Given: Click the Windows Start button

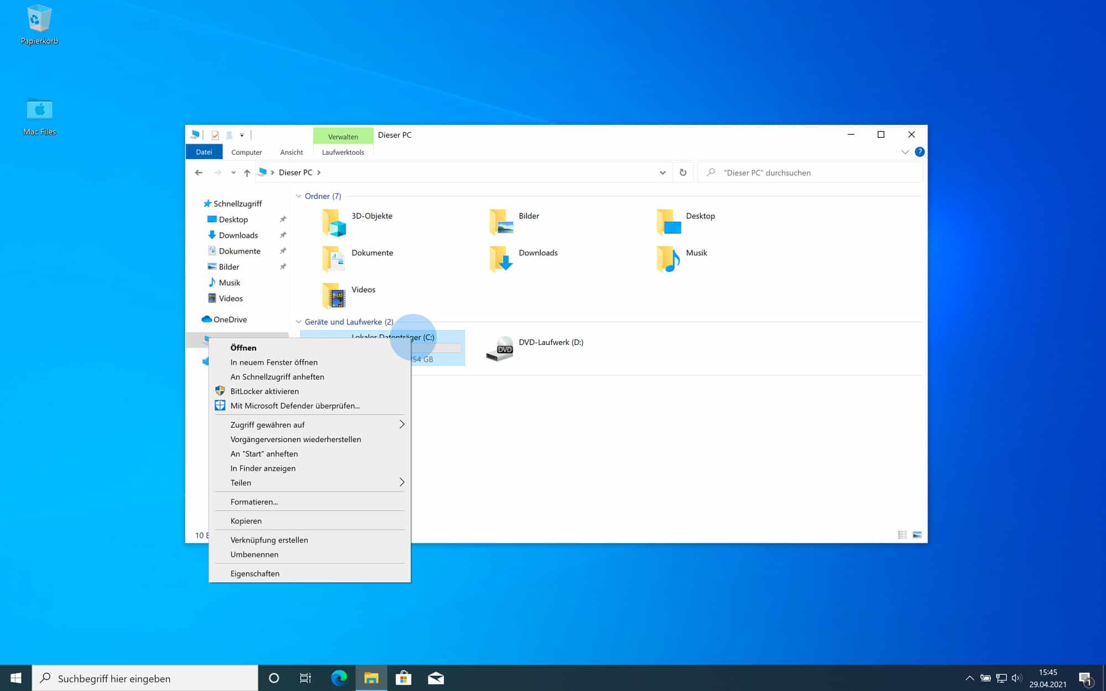Looking at the screenshot, I should [16, 678].
